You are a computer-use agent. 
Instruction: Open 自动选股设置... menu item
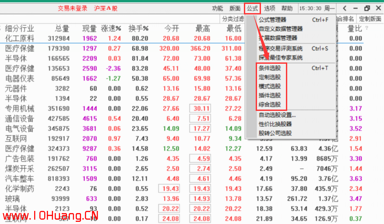[x=277, y=115]
